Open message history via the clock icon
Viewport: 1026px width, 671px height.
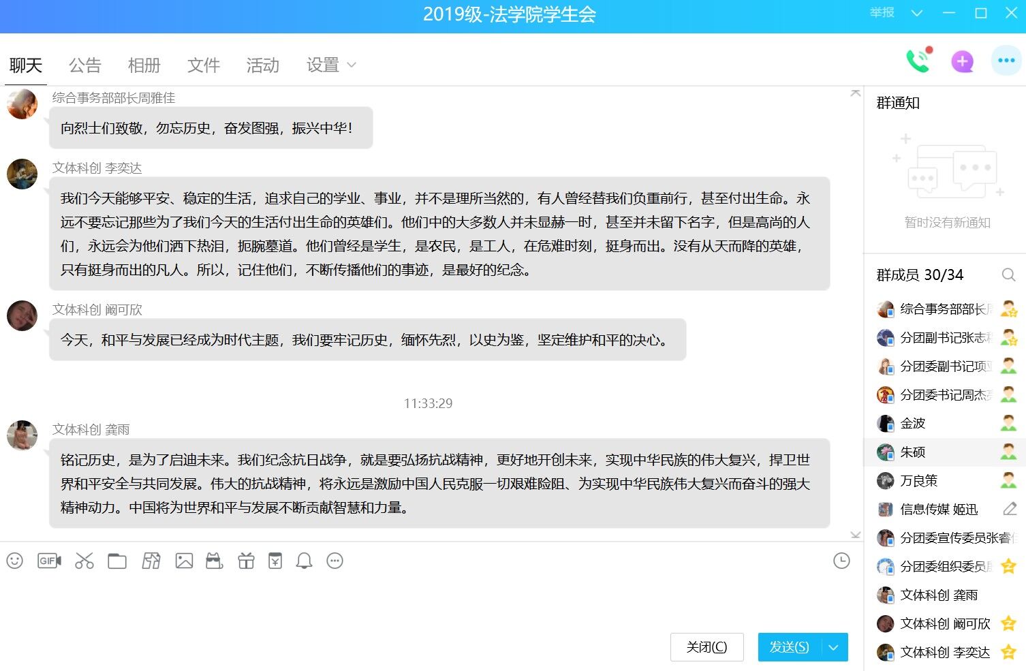pyautogui.click(x=842, y=561)
